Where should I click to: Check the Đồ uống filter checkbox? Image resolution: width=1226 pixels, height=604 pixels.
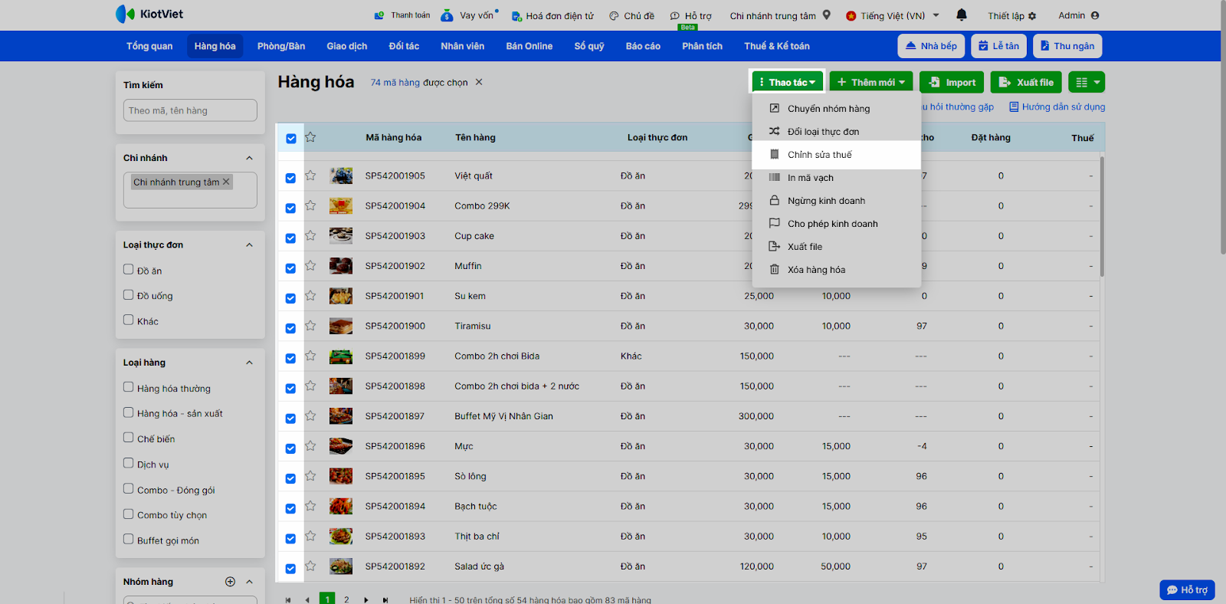129,295
